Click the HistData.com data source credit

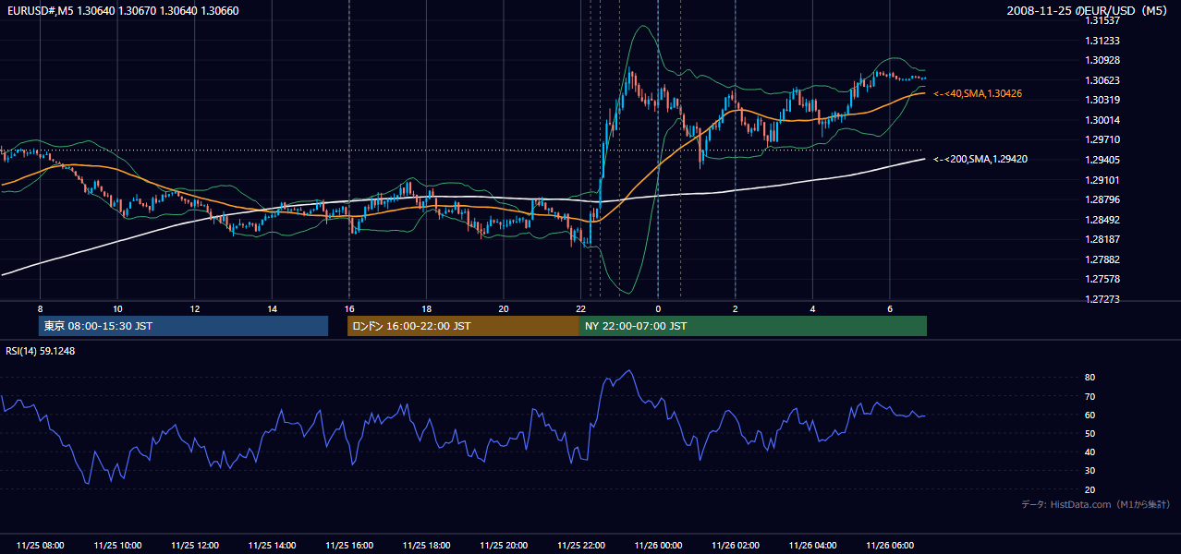[1096, 504]
